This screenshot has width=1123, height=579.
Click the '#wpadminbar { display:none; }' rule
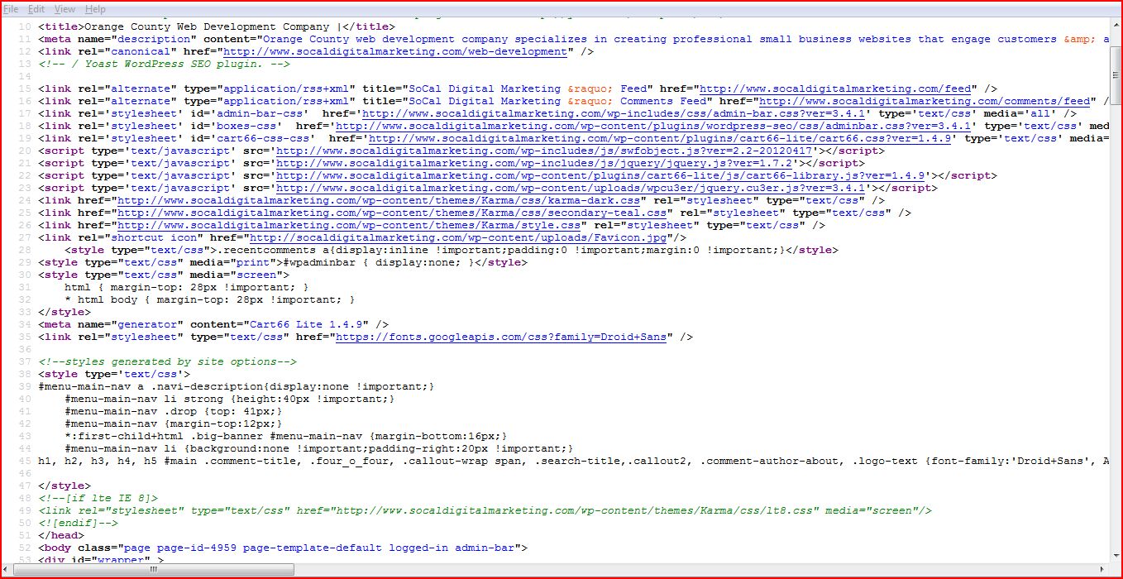point(377,262)
